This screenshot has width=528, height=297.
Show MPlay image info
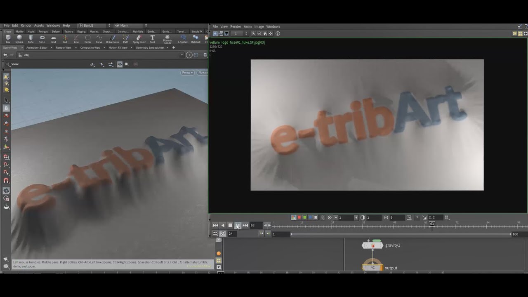[278, 33]
